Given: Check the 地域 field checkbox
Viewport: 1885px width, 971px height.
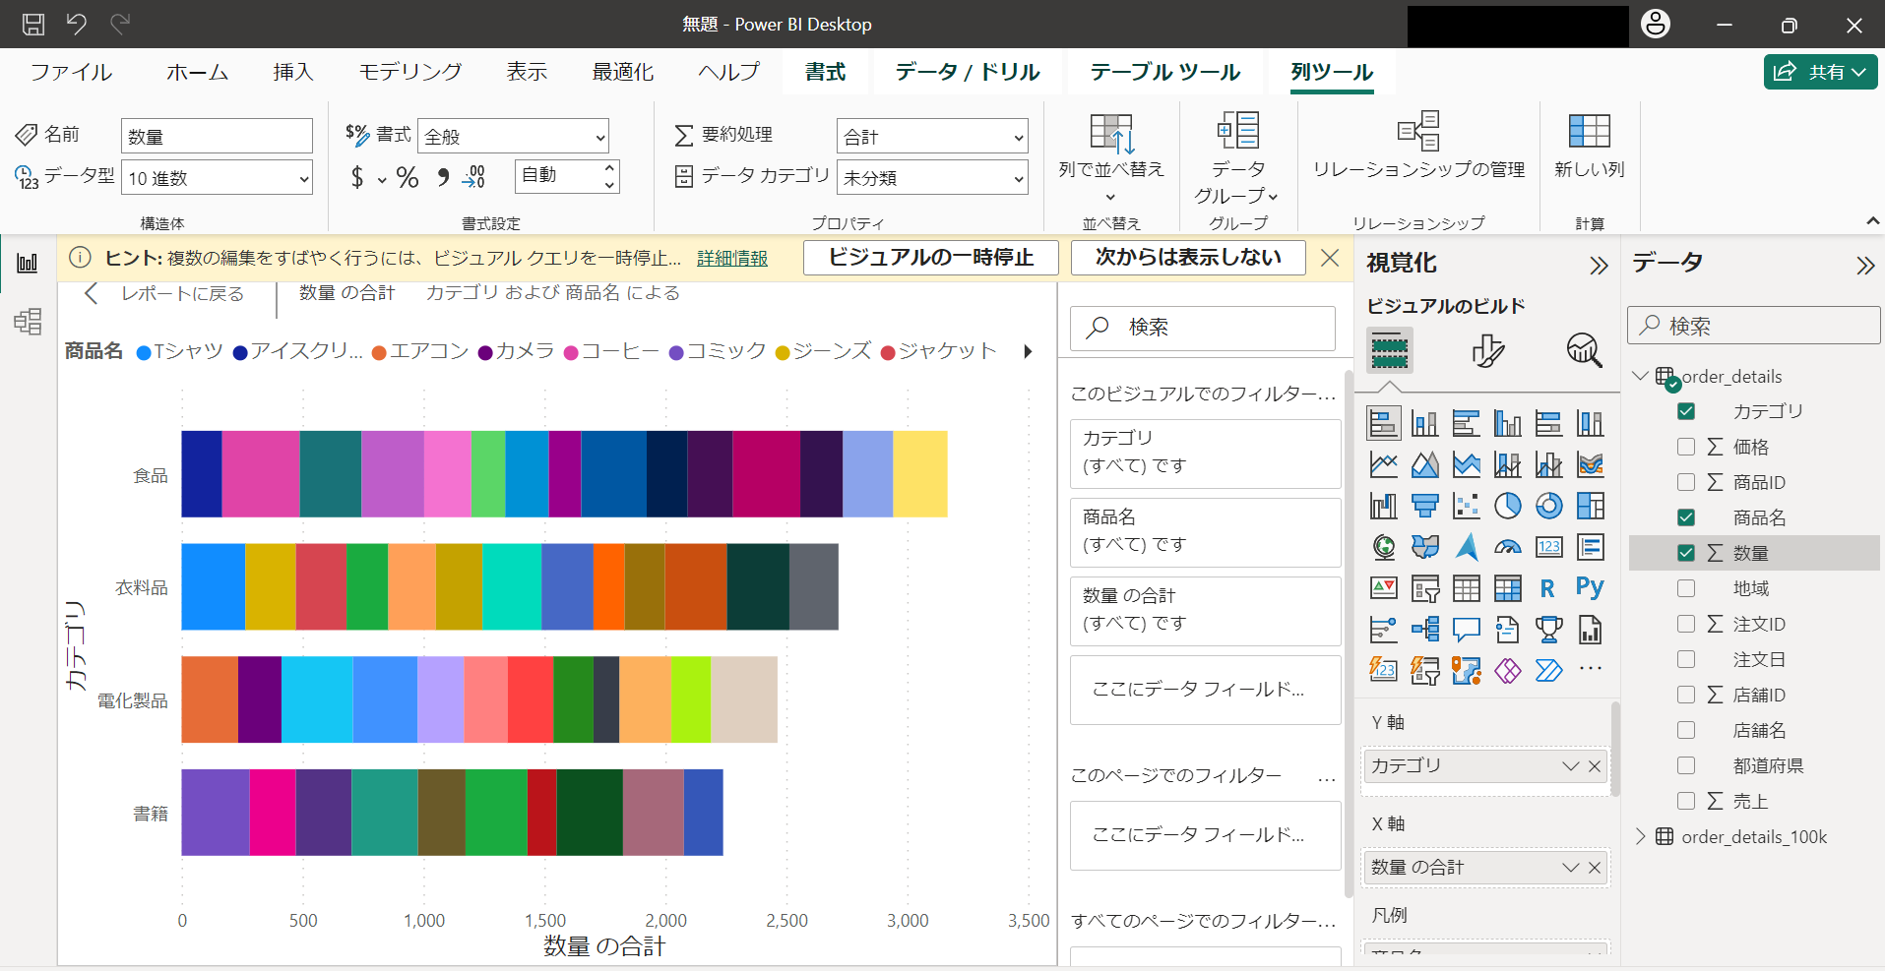Looking at the screenshot, I should coord(1686,588).
